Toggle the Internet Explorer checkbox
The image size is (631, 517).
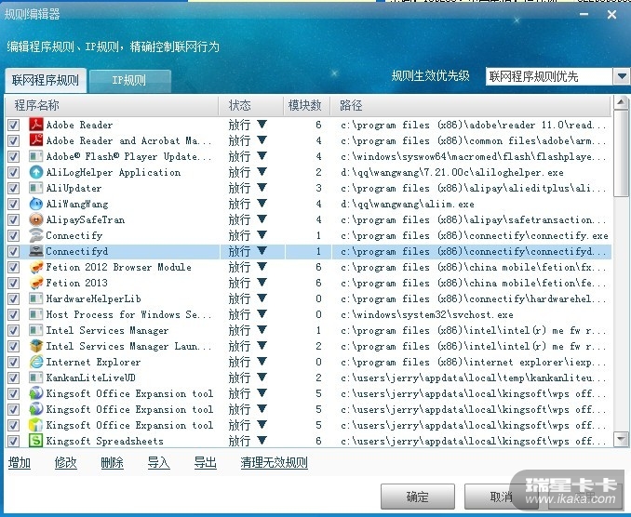(x=13, y=362)
